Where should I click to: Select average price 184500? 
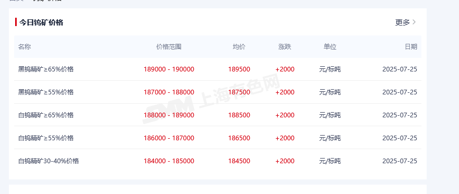(239, 161)
